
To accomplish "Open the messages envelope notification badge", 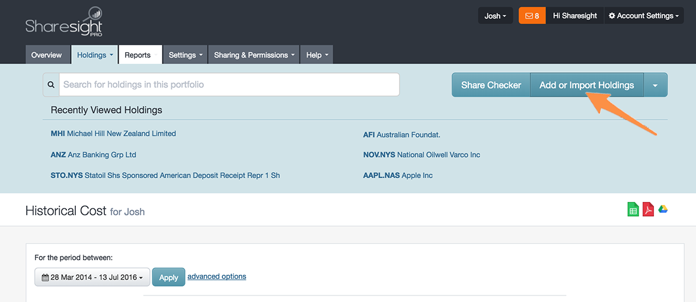I will point(532,16).
